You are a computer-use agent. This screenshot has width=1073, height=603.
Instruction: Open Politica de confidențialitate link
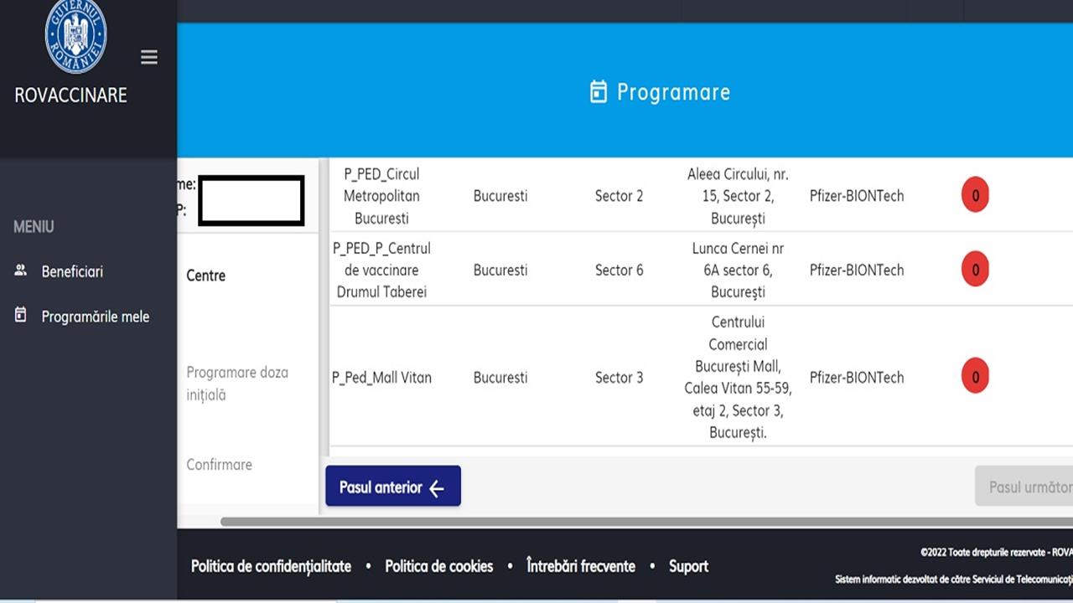pyautogui.click(x=271, y=566)
